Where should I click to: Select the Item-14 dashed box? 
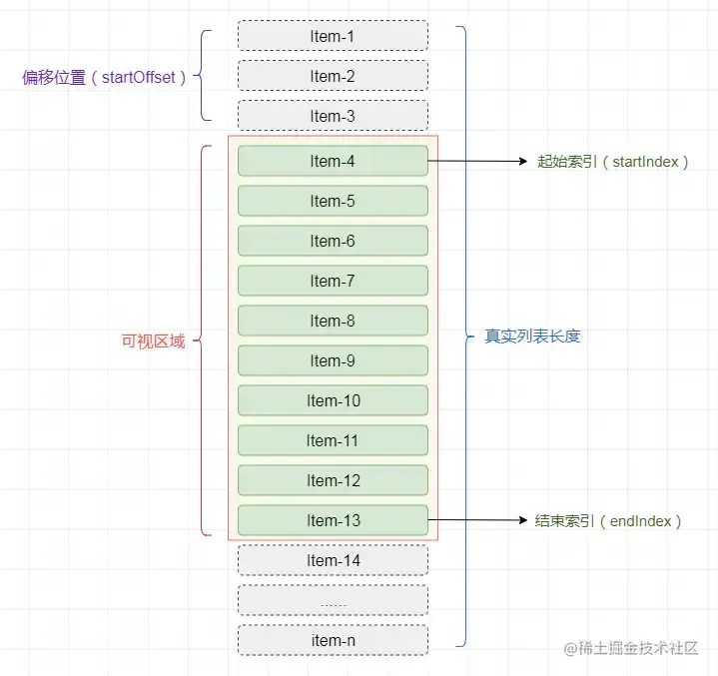coord(333,560)
